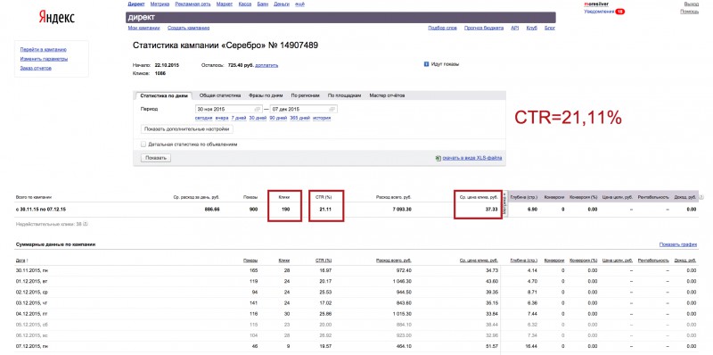This screenshot has height=355, width=713.
Task: Click the "доплатить" link
Action: (x=266, y=65)
